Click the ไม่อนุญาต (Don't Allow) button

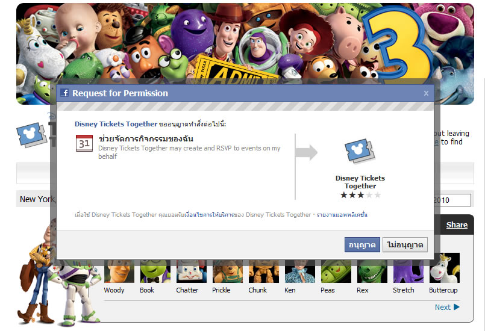405,245
